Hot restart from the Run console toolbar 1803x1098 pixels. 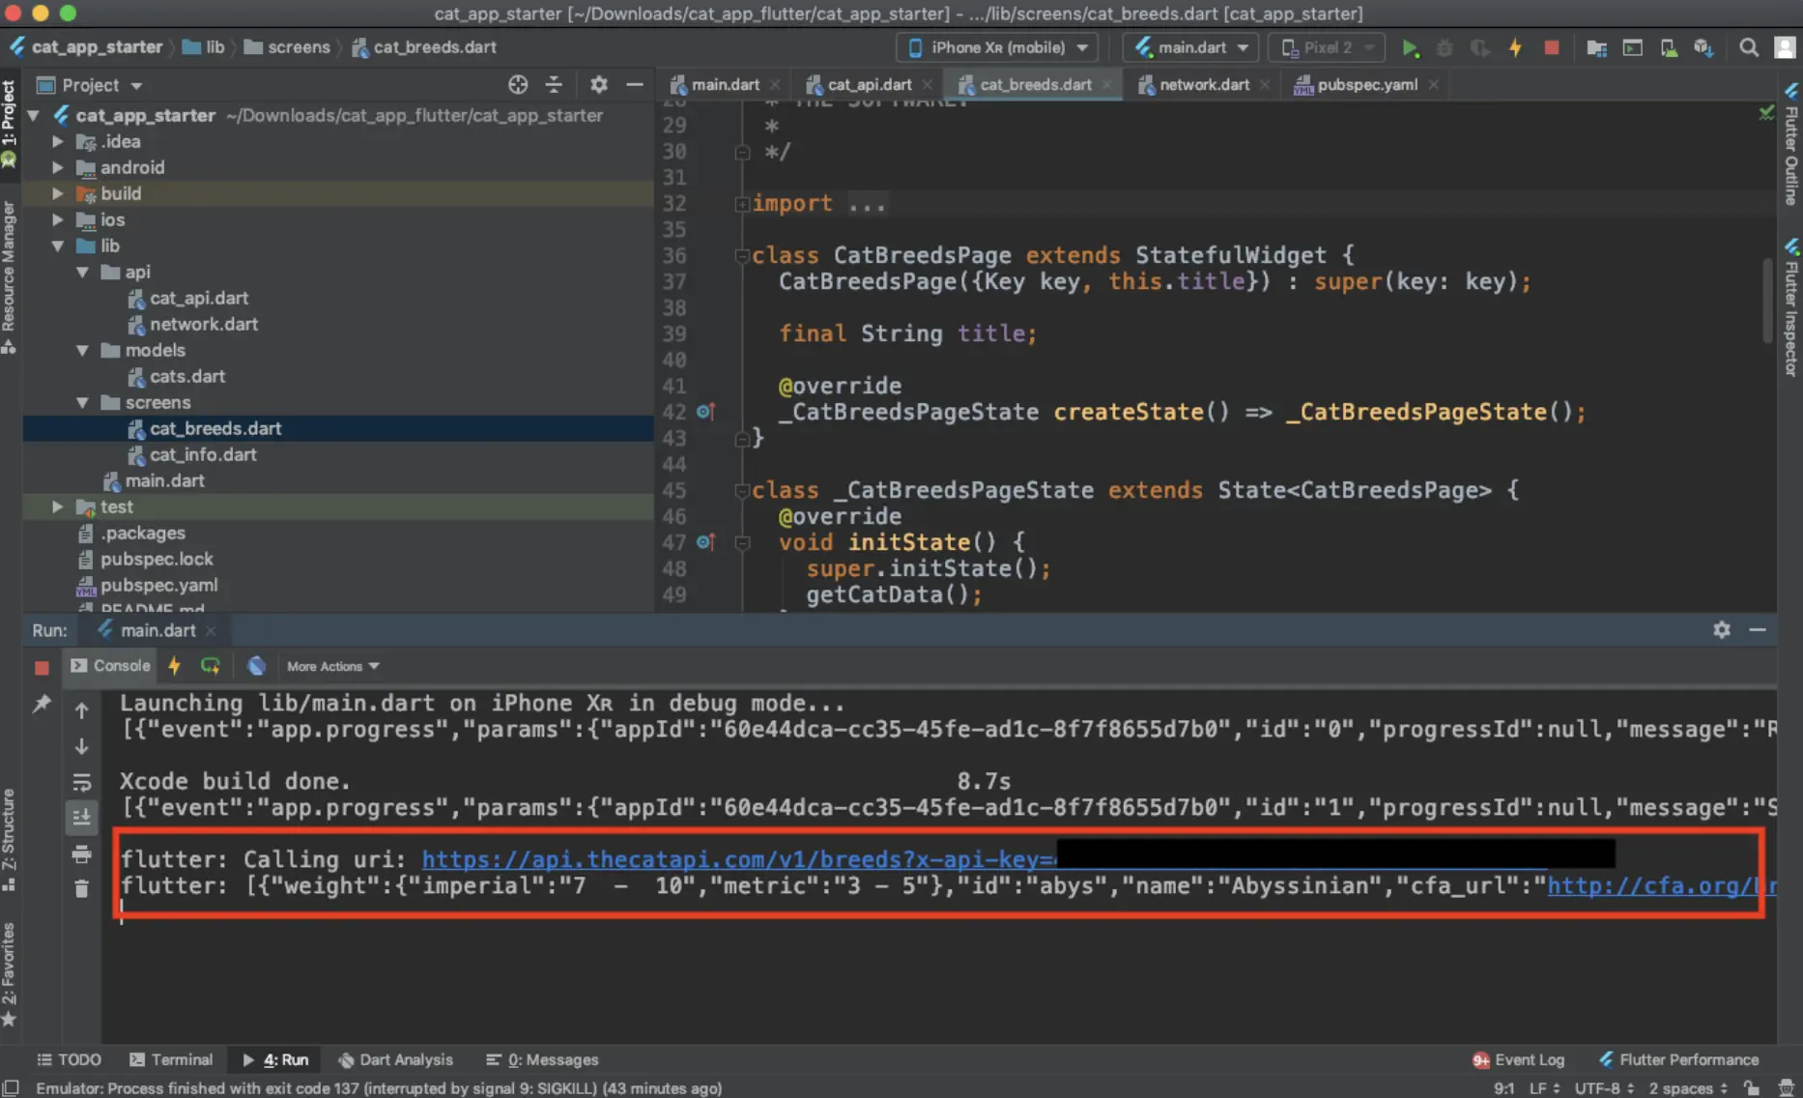[210, 666]
